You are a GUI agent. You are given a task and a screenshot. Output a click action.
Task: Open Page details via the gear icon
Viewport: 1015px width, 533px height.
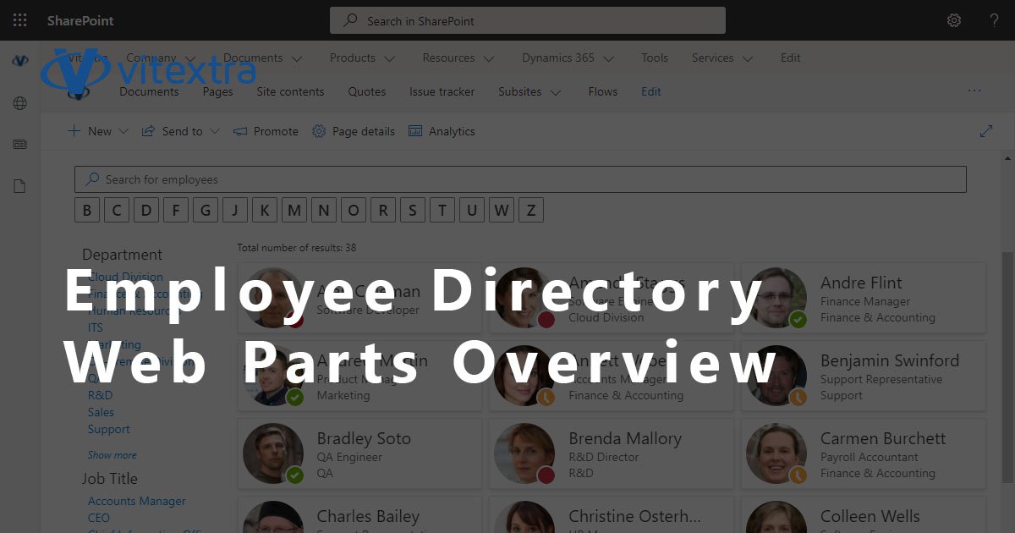click(319, 131)
